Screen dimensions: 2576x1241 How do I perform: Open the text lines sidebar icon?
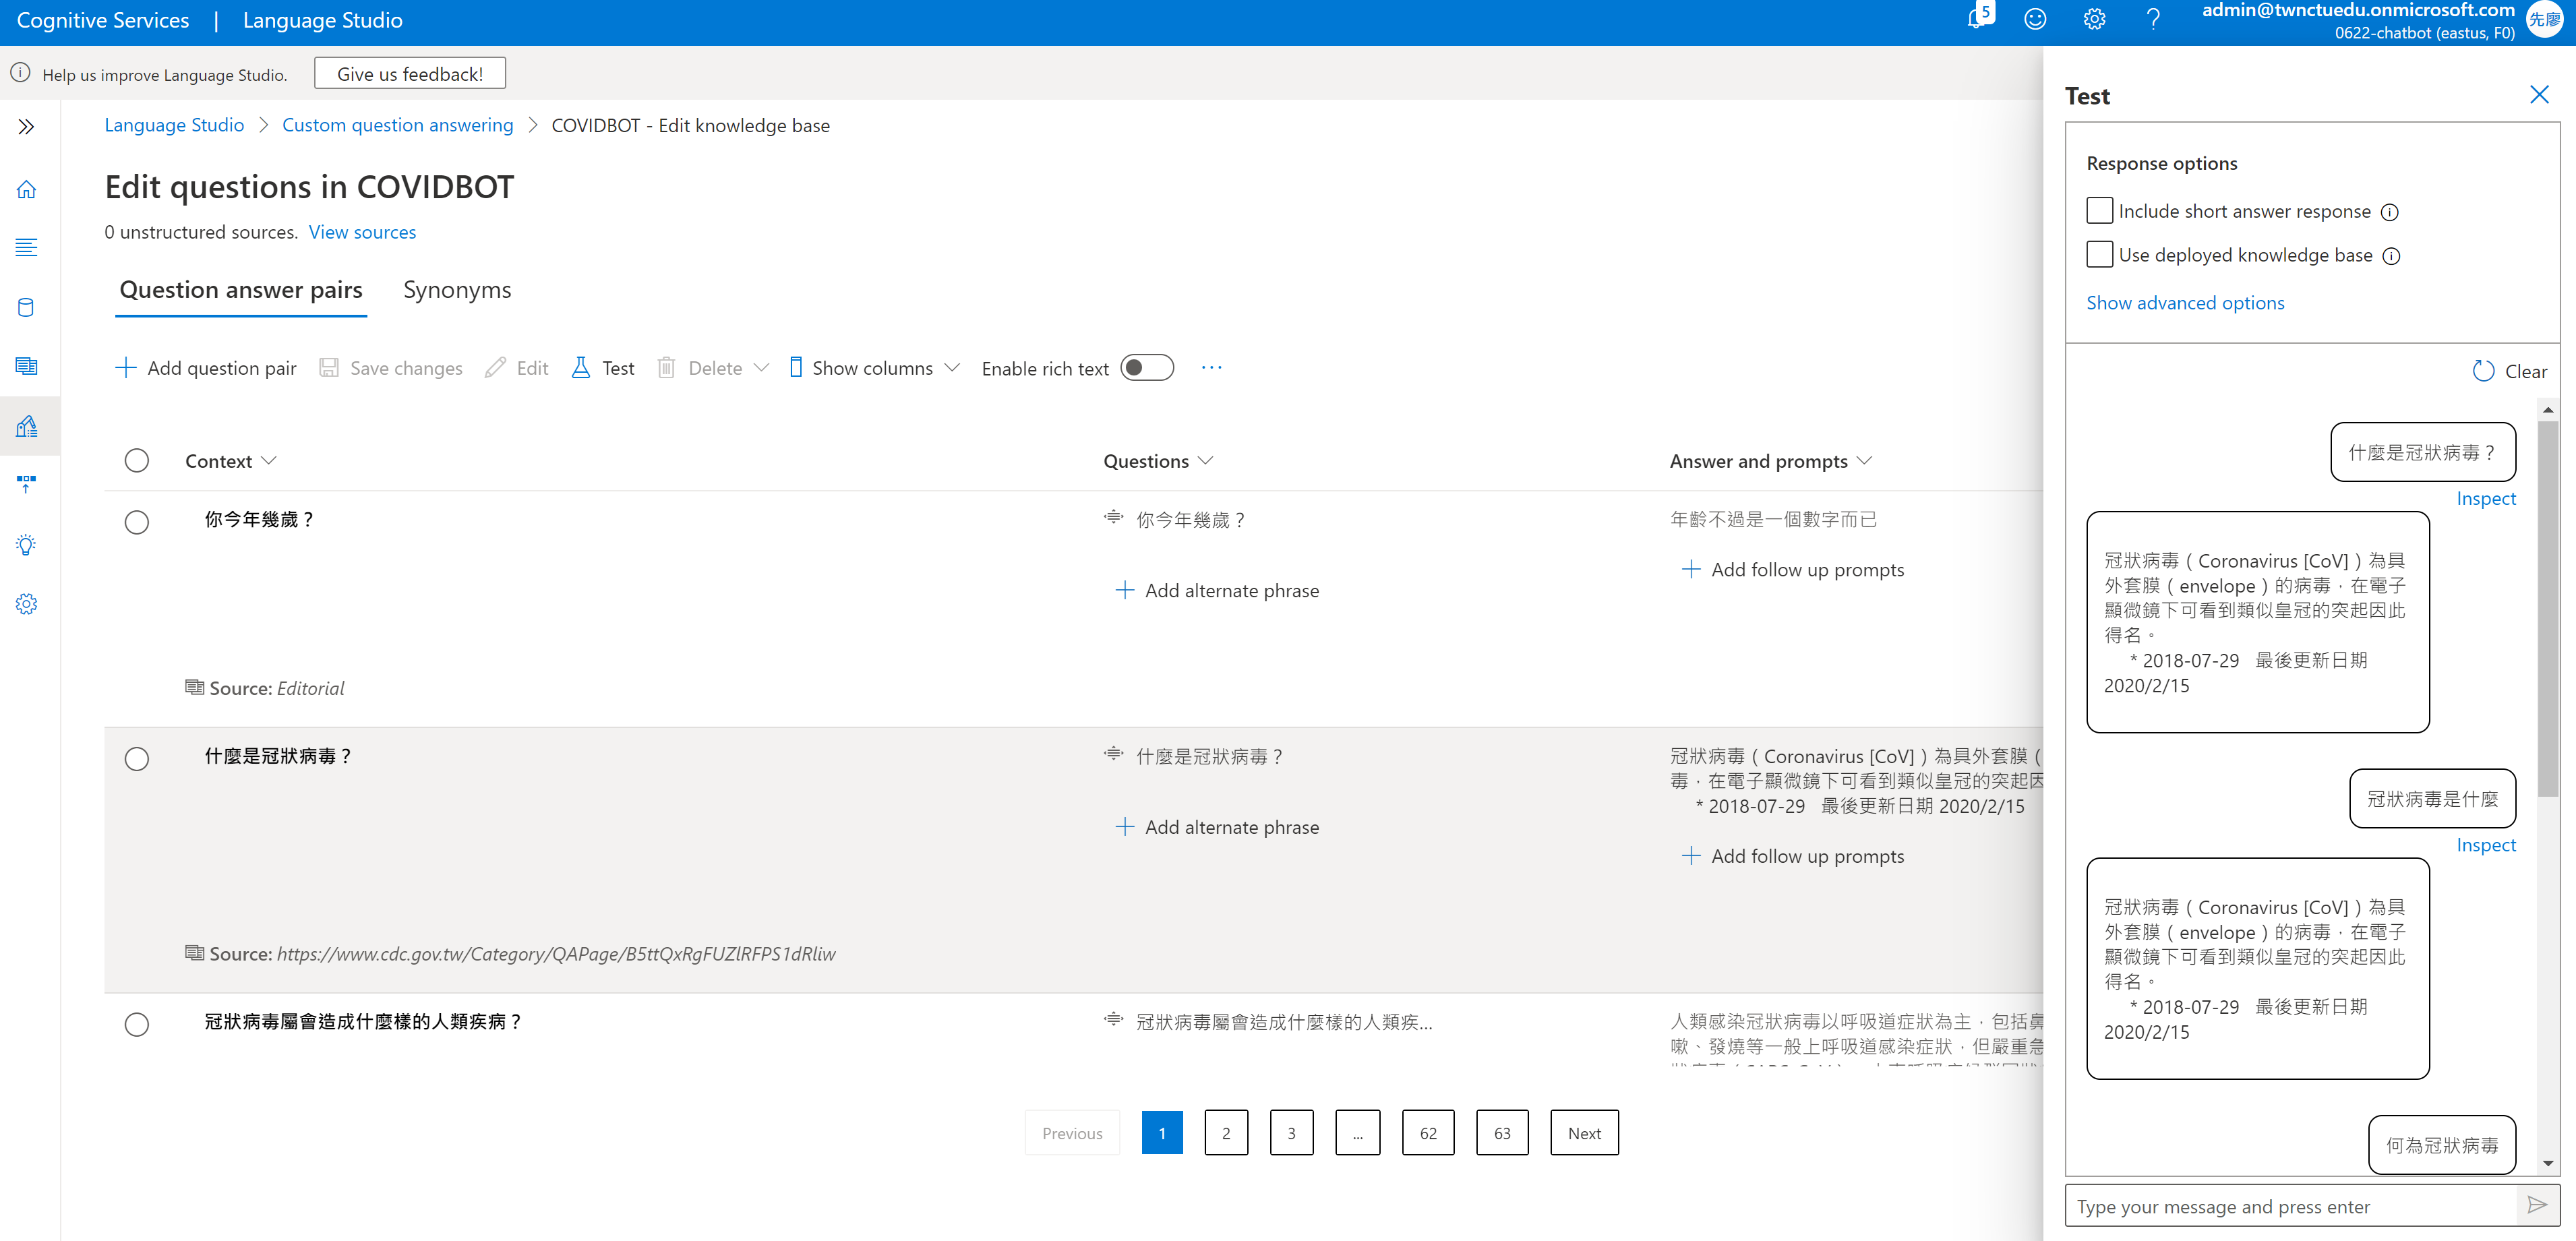tap(27, 248)
